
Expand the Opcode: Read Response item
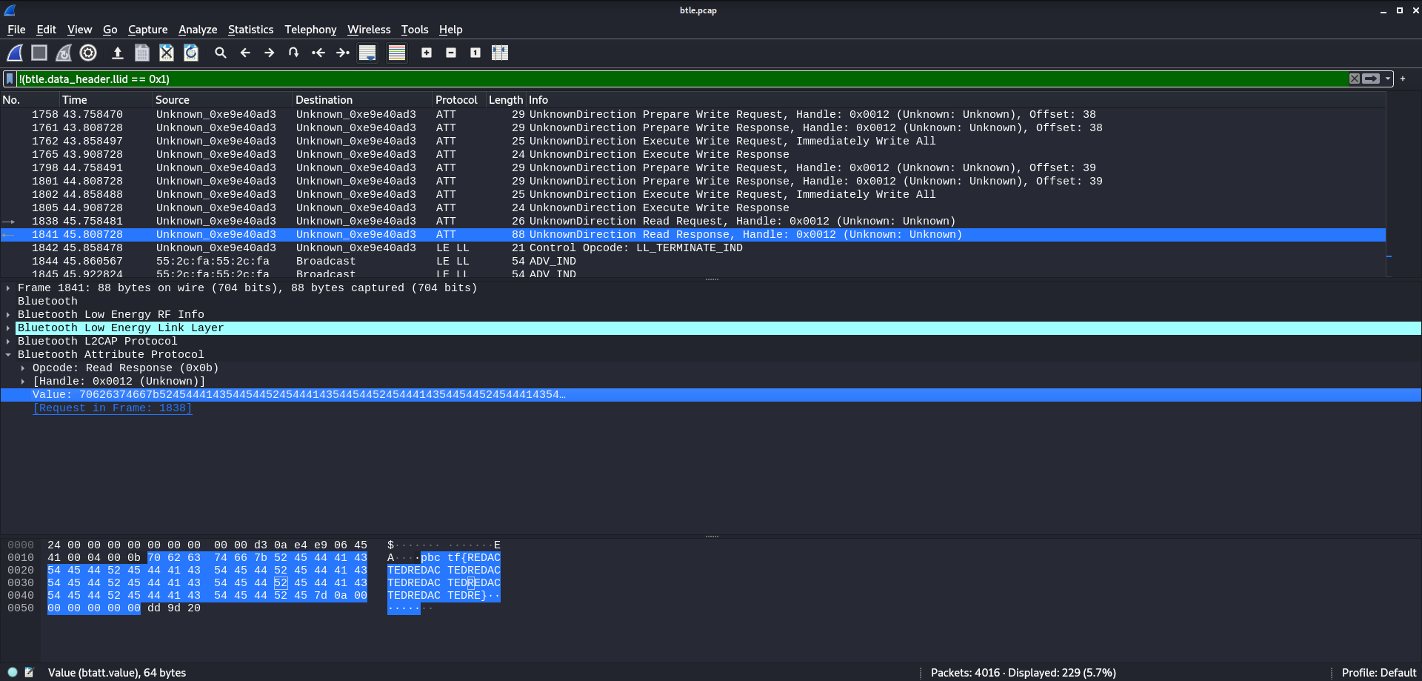coord(23,368)
